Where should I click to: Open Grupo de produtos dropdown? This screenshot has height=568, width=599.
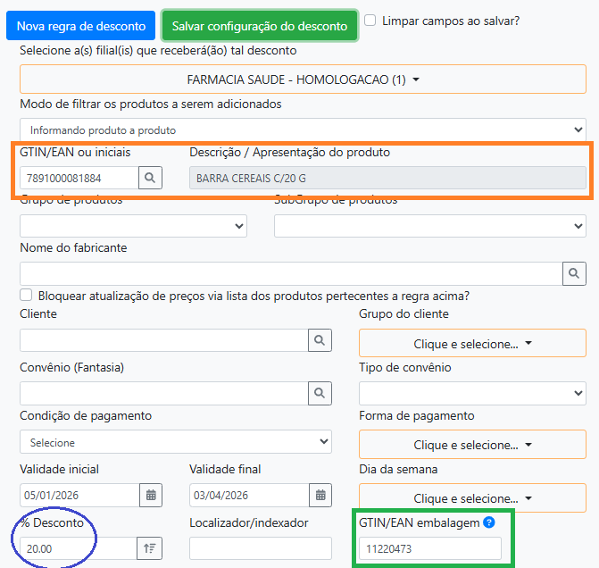133,226
